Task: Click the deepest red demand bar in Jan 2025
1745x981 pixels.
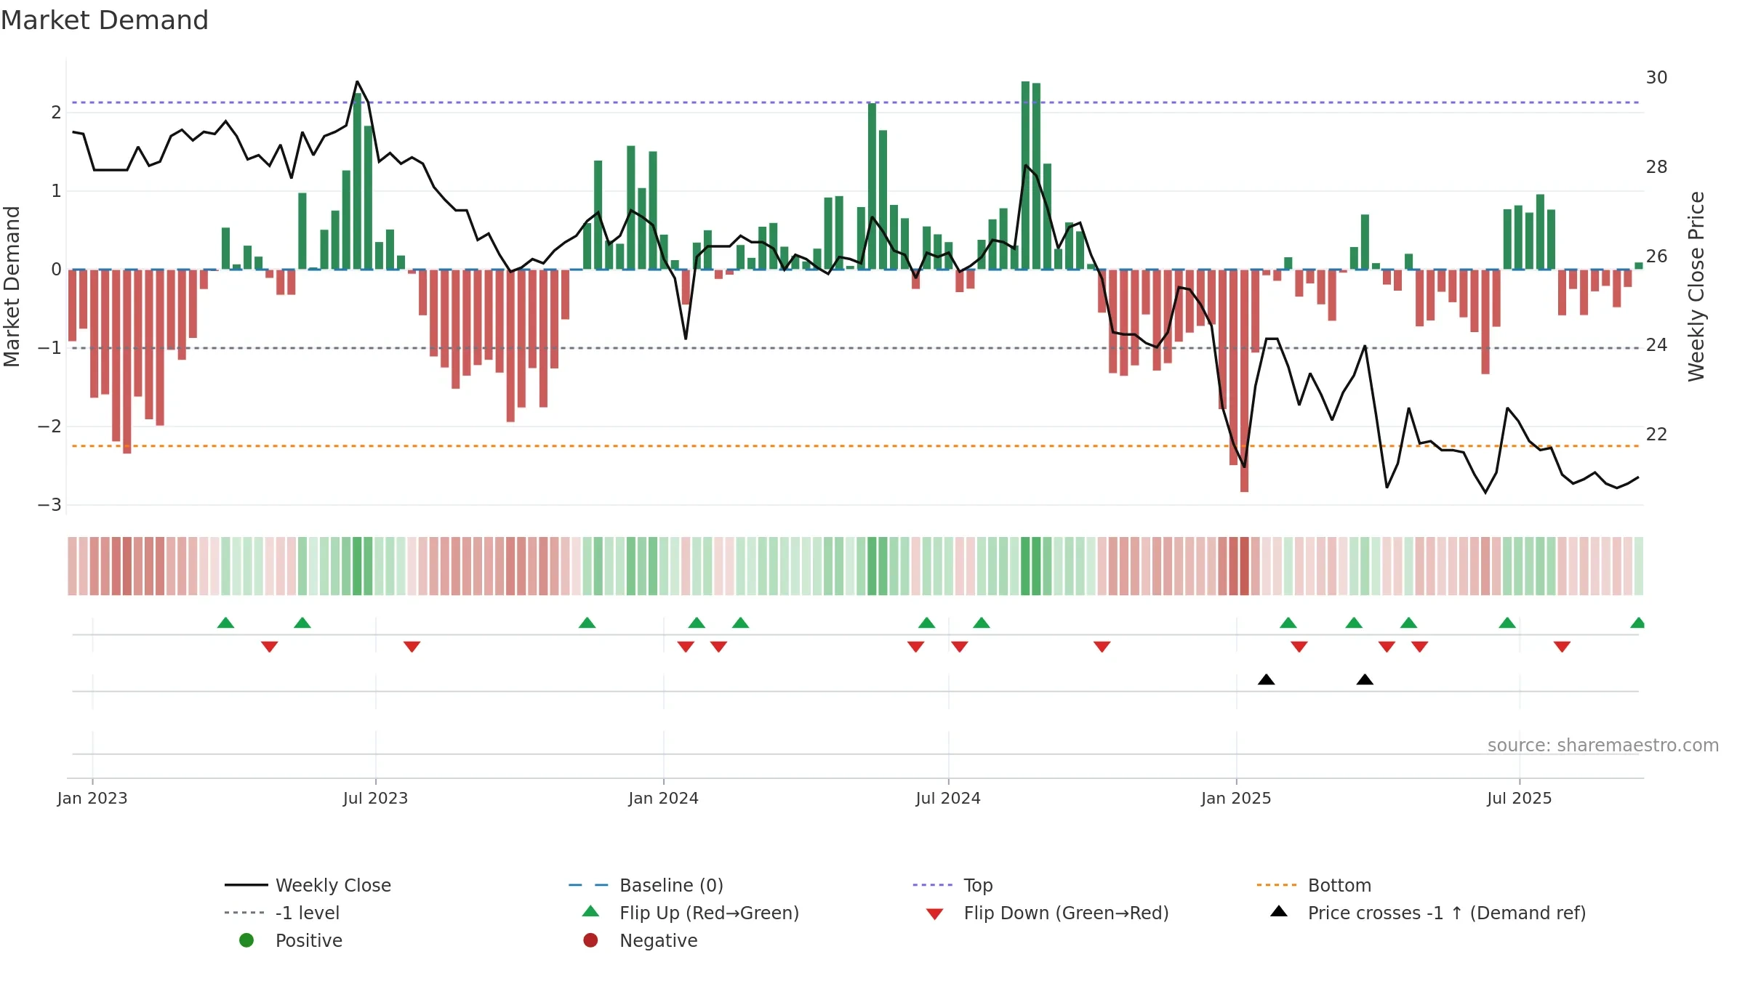Action: pos(1244,381)
